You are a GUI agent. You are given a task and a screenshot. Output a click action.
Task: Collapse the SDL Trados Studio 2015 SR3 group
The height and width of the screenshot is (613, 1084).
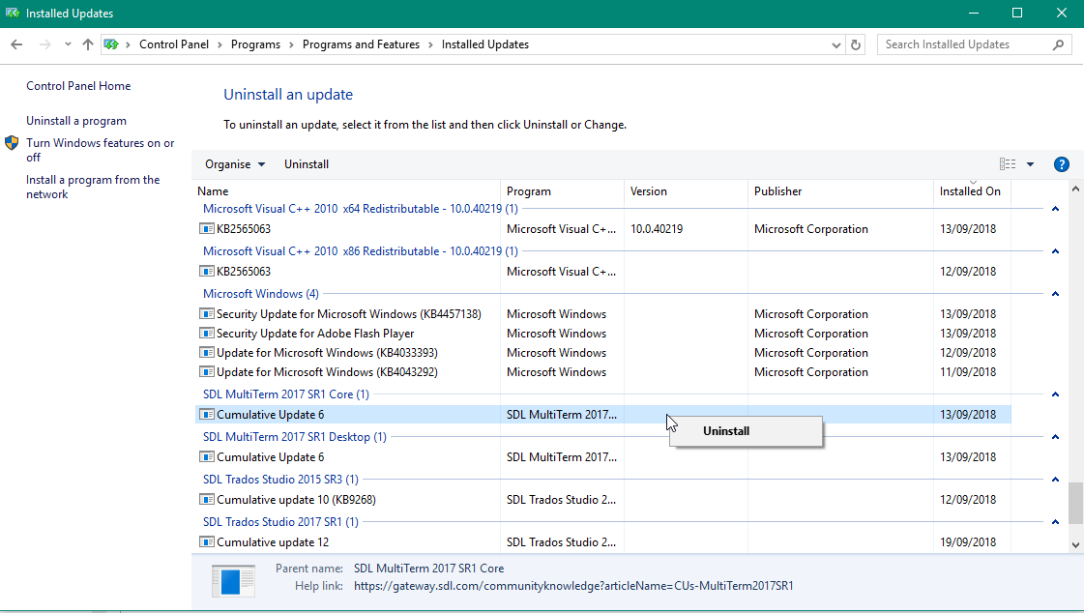(1055, 480)
